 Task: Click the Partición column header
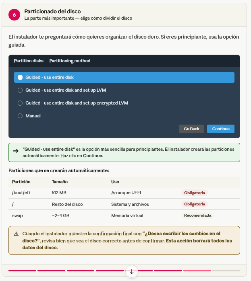tap(21, 182)
